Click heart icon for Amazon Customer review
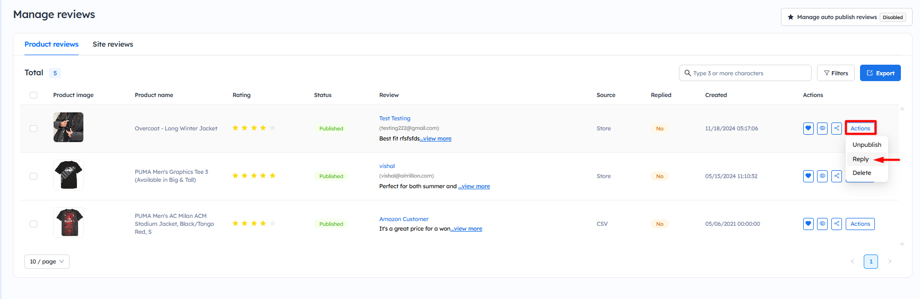The width and height of the screenshot is (920, 299). pos(808,224)
